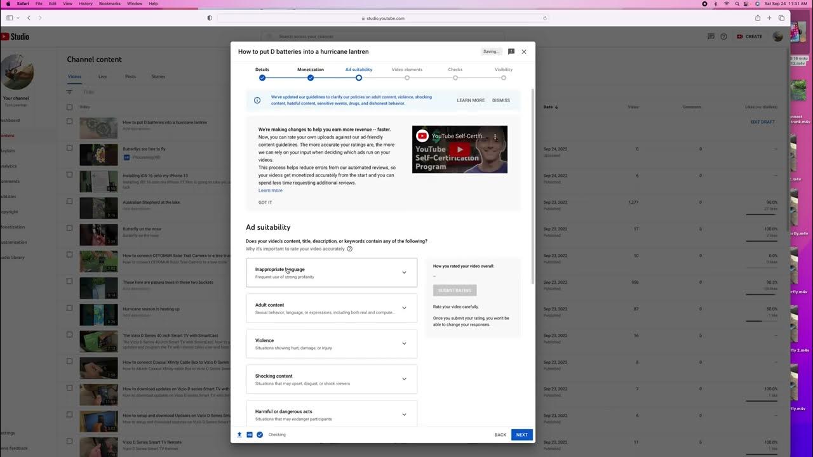Go to the Video elements step

[407, 74]
